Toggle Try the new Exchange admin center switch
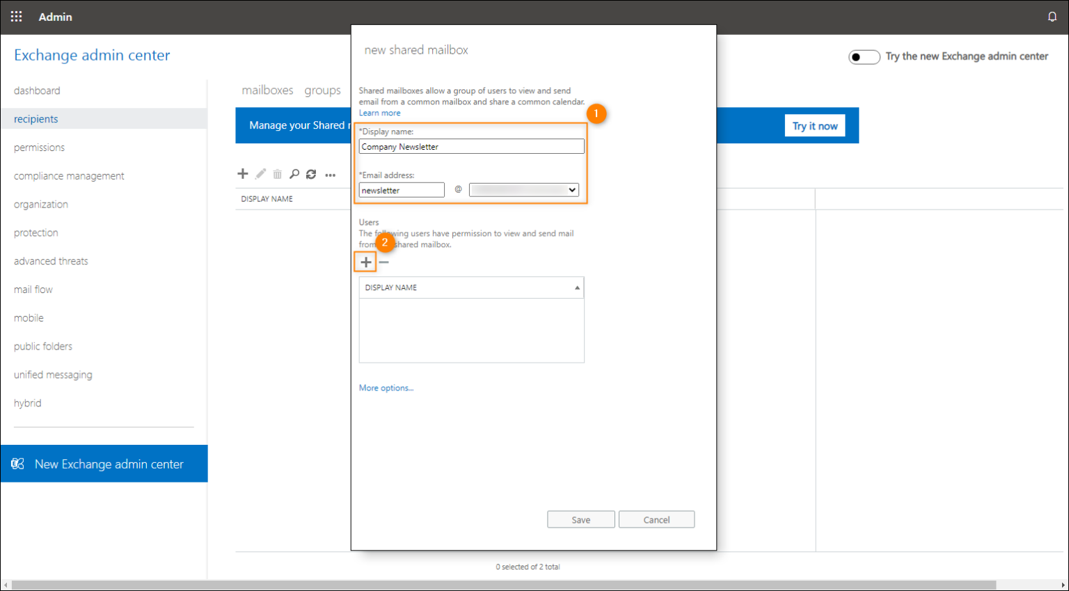 pyautogui.click(x=864, y=56)
